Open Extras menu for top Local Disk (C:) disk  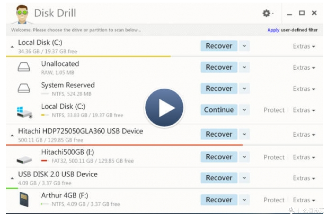click(304, 46)
